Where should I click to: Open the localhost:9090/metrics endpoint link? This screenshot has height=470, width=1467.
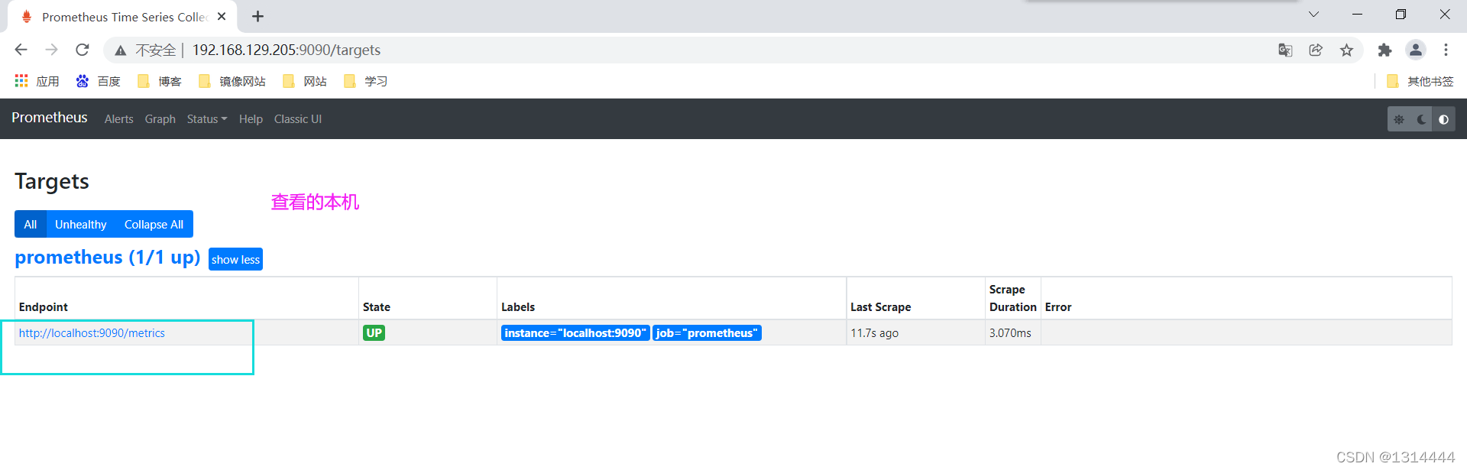(x=92, y=333)
